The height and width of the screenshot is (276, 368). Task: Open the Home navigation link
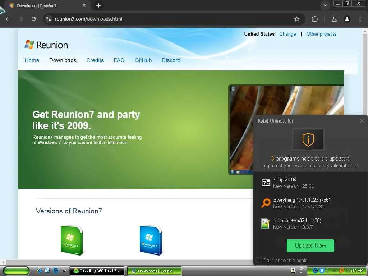(32, 60)
